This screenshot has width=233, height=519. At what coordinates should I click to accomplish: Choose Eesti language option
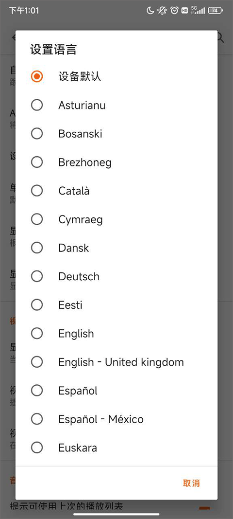[x=116, y=305]
